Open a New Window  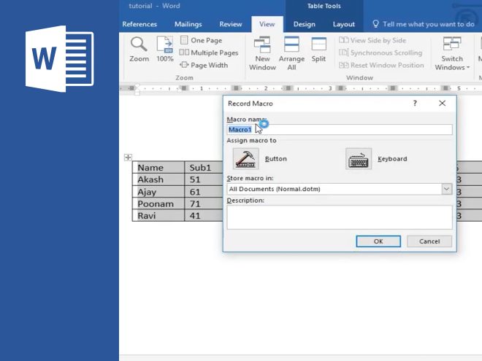click(x=262, y=45)
